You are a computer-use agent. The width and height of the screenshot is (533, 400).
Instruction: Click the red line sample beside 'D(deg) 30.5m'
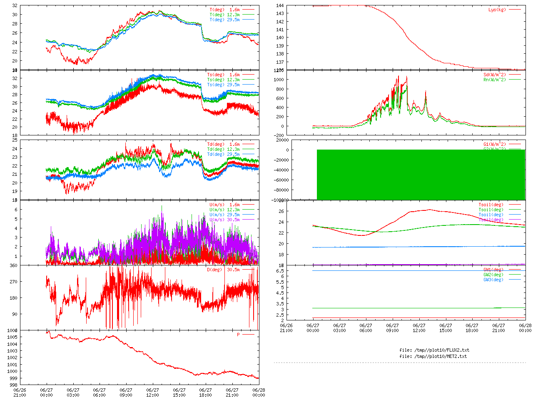[x=248, y=270]
